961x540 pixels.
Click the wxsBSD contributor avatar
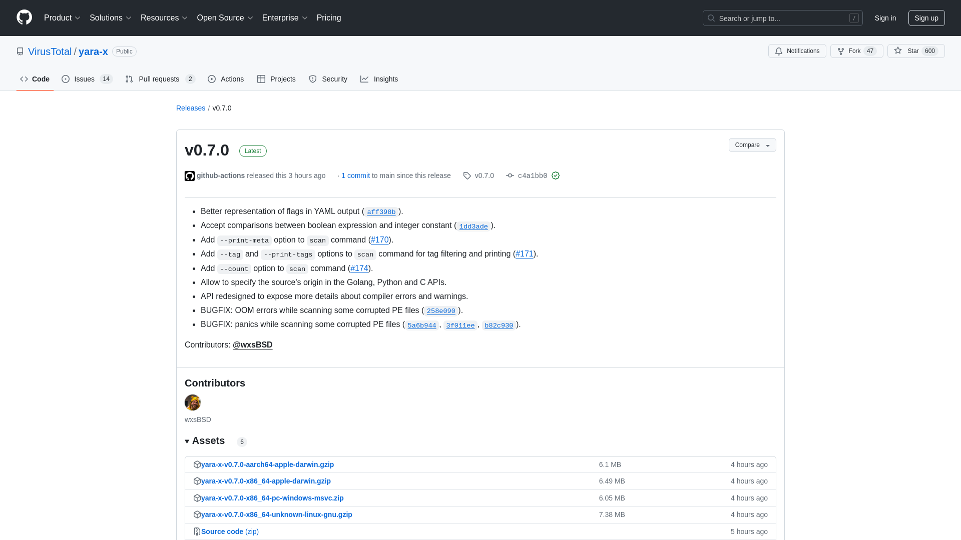tap(193, 402)
